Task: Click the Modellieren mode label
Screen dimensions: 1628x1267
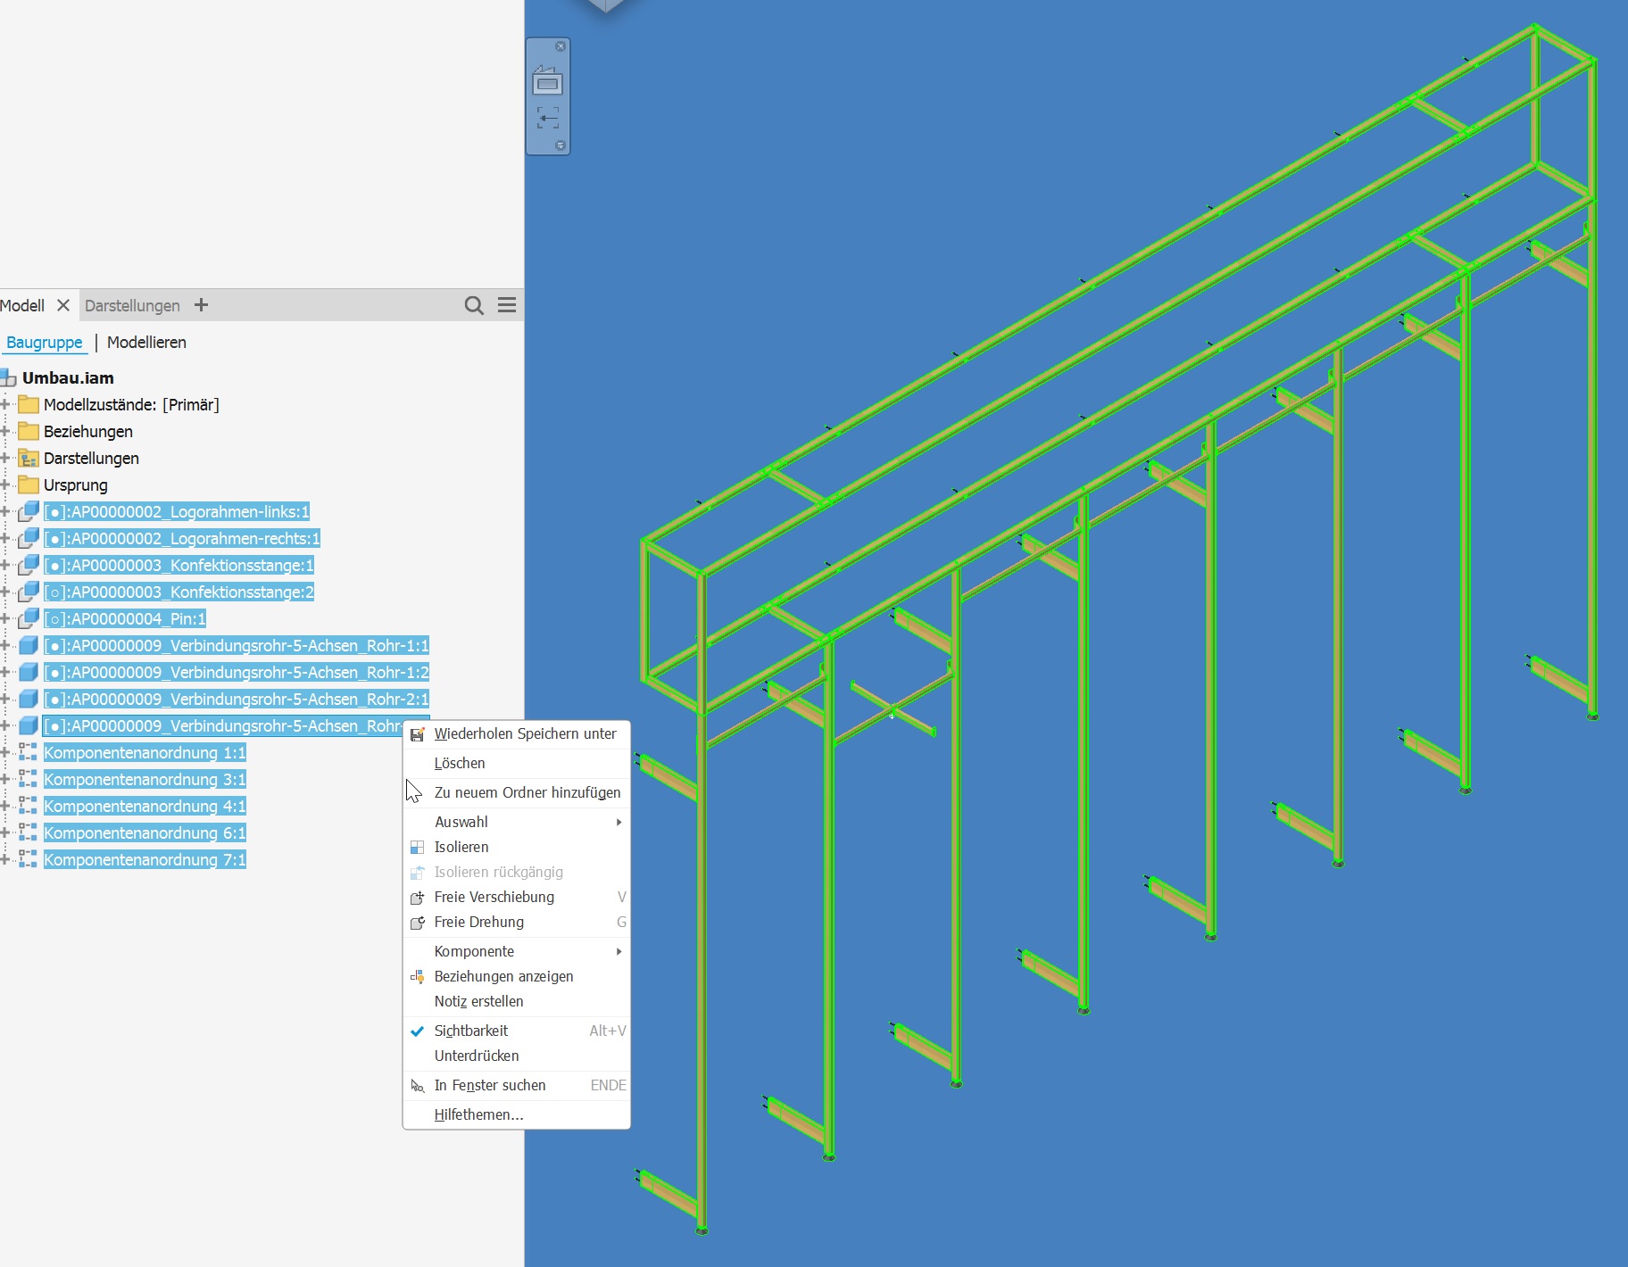Action: [x=145, y=343]
